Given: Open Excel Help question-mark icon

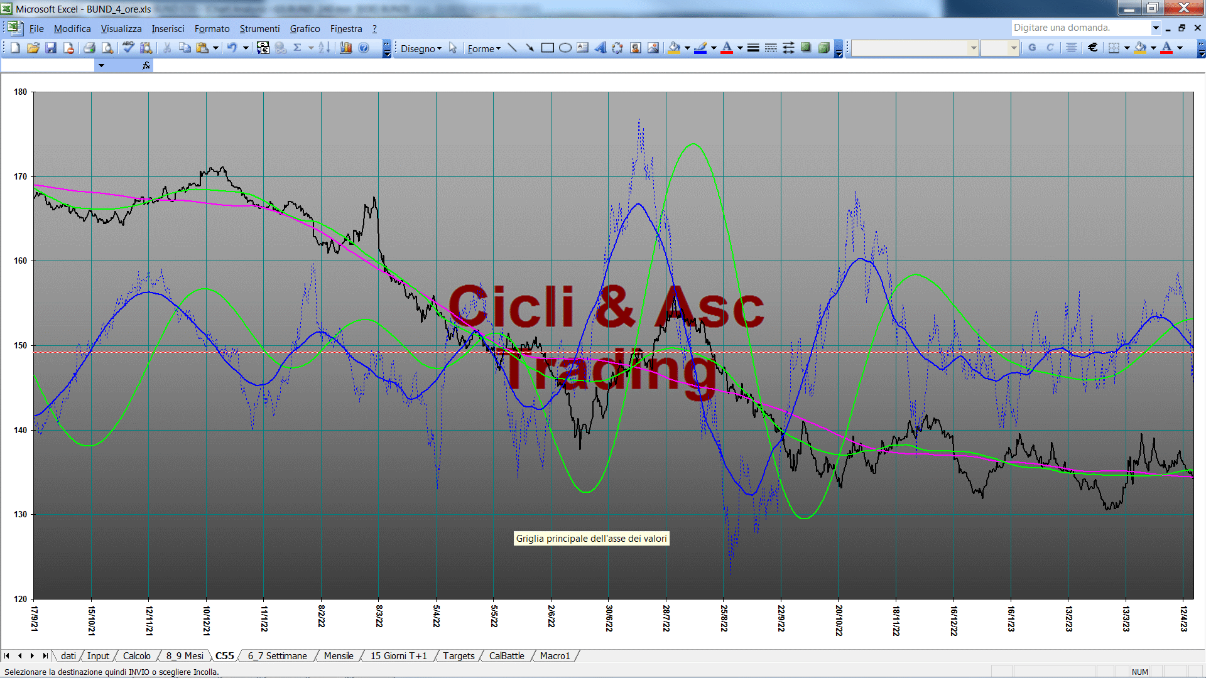Looking at the screenshot, I should point(364,48).
